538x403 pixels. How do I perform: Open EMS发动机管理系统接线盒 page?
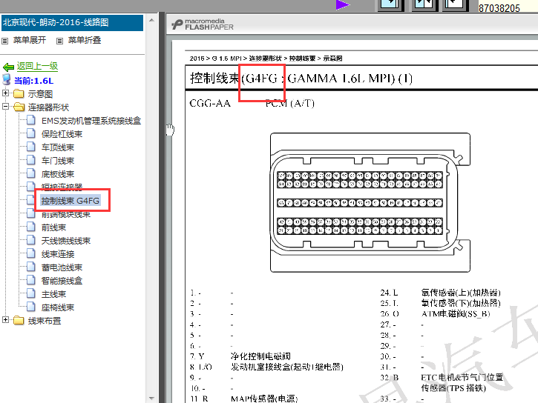pyautogui.click(x=91, y=121)
